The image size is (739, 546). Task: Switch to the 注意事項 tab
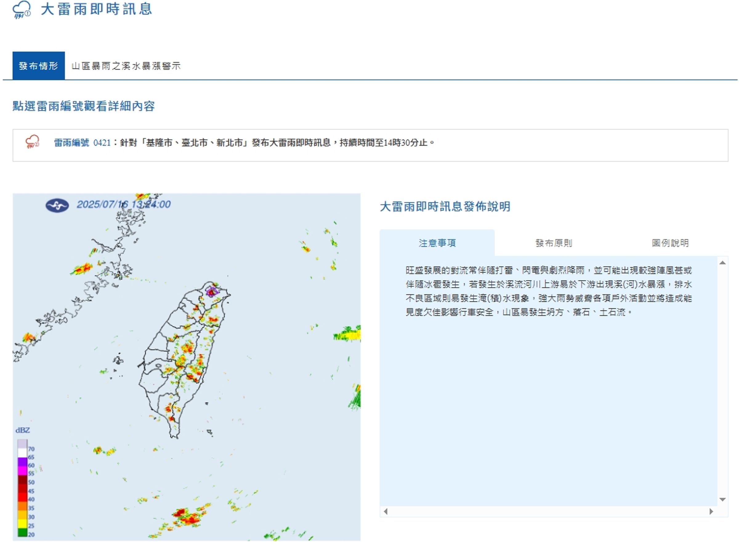pos(437,243)
